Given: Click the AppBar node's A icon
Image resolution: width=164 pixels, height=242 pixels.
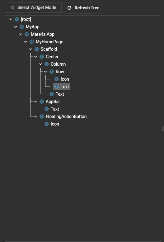Looking at the screenshot, I should 42,102.
